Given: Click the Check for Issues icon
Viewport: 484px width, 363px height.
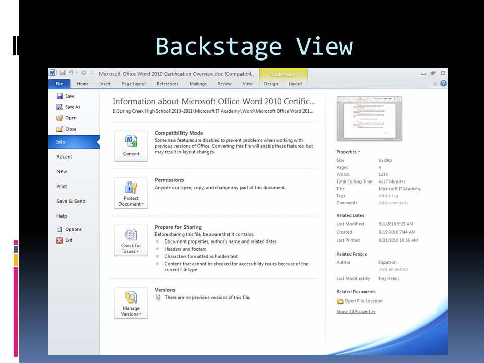Looking at the screenshot, I should [x=131, y=235].
